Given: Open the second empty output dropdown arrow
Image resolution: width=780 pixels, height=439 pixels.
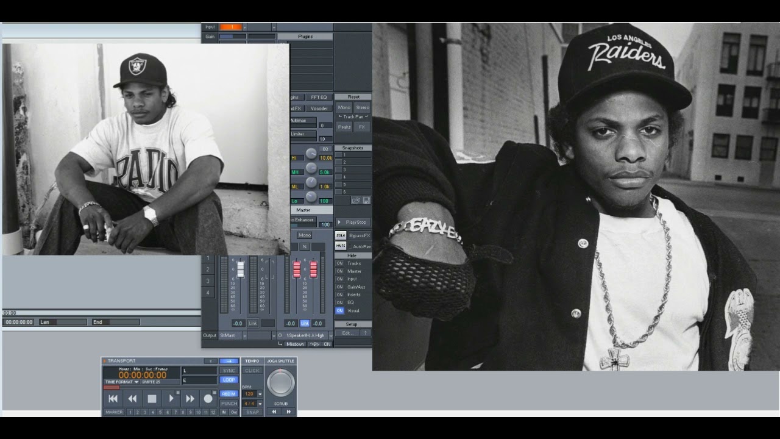Looking at the screenshot, I should click(274, 335).
